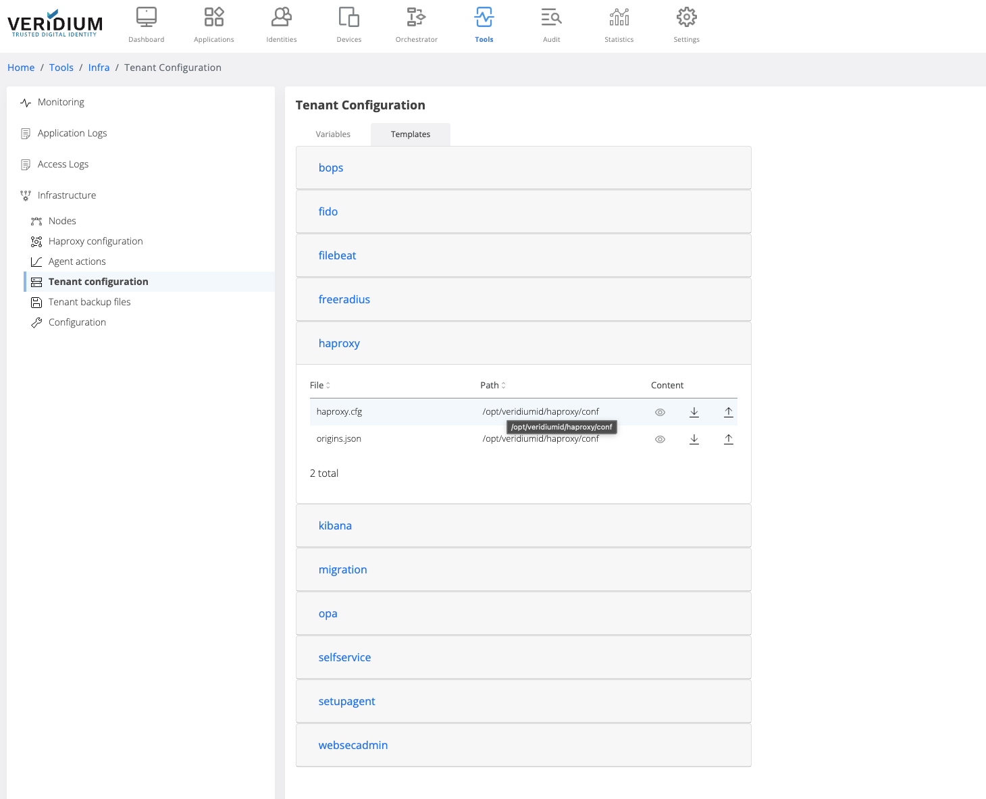Expand the freeradius template section
986x799 pixels.
click(344, 300)
